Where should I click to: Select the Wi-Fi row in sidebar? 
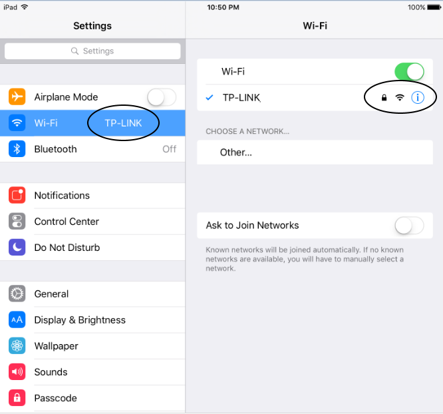pos(92,123)
